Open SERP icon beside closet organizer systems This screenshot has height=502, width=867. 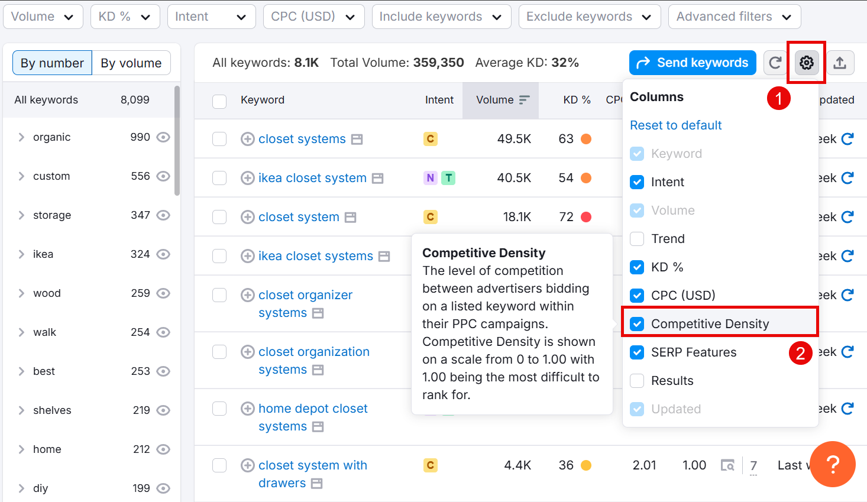(318, 313)
